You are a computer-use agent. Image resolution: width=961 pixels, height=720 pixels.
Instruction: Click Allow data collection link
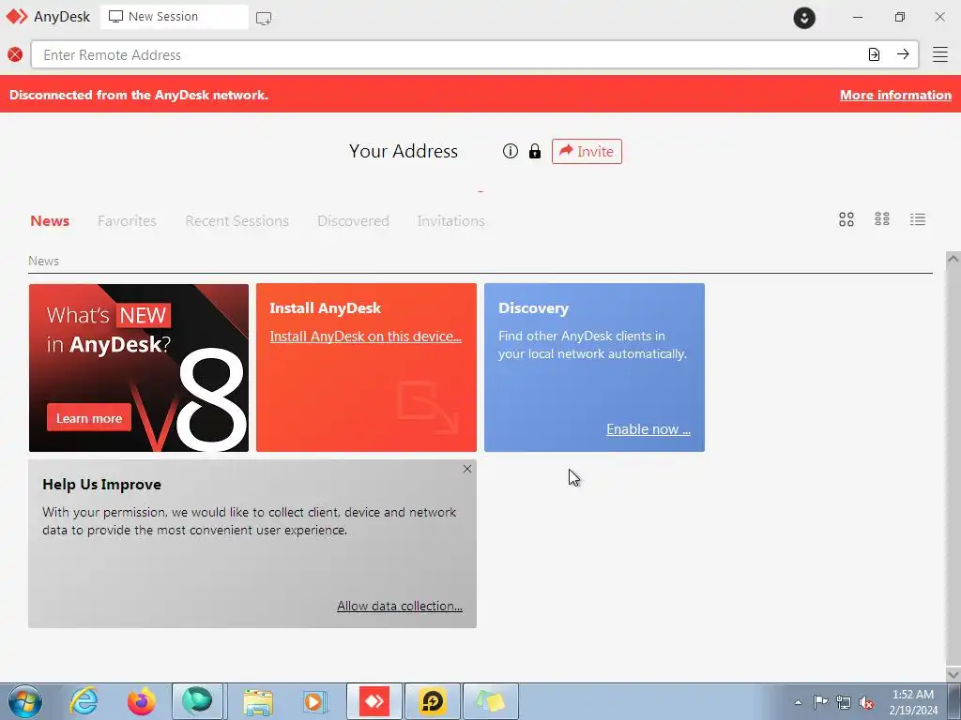click(400, 606)
